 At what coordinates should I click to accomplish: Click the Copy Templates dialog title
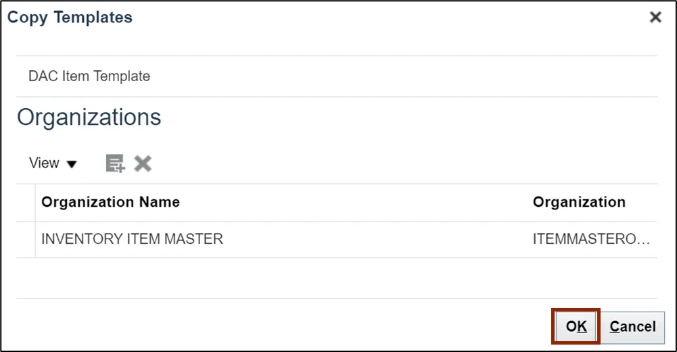point(70,18)
